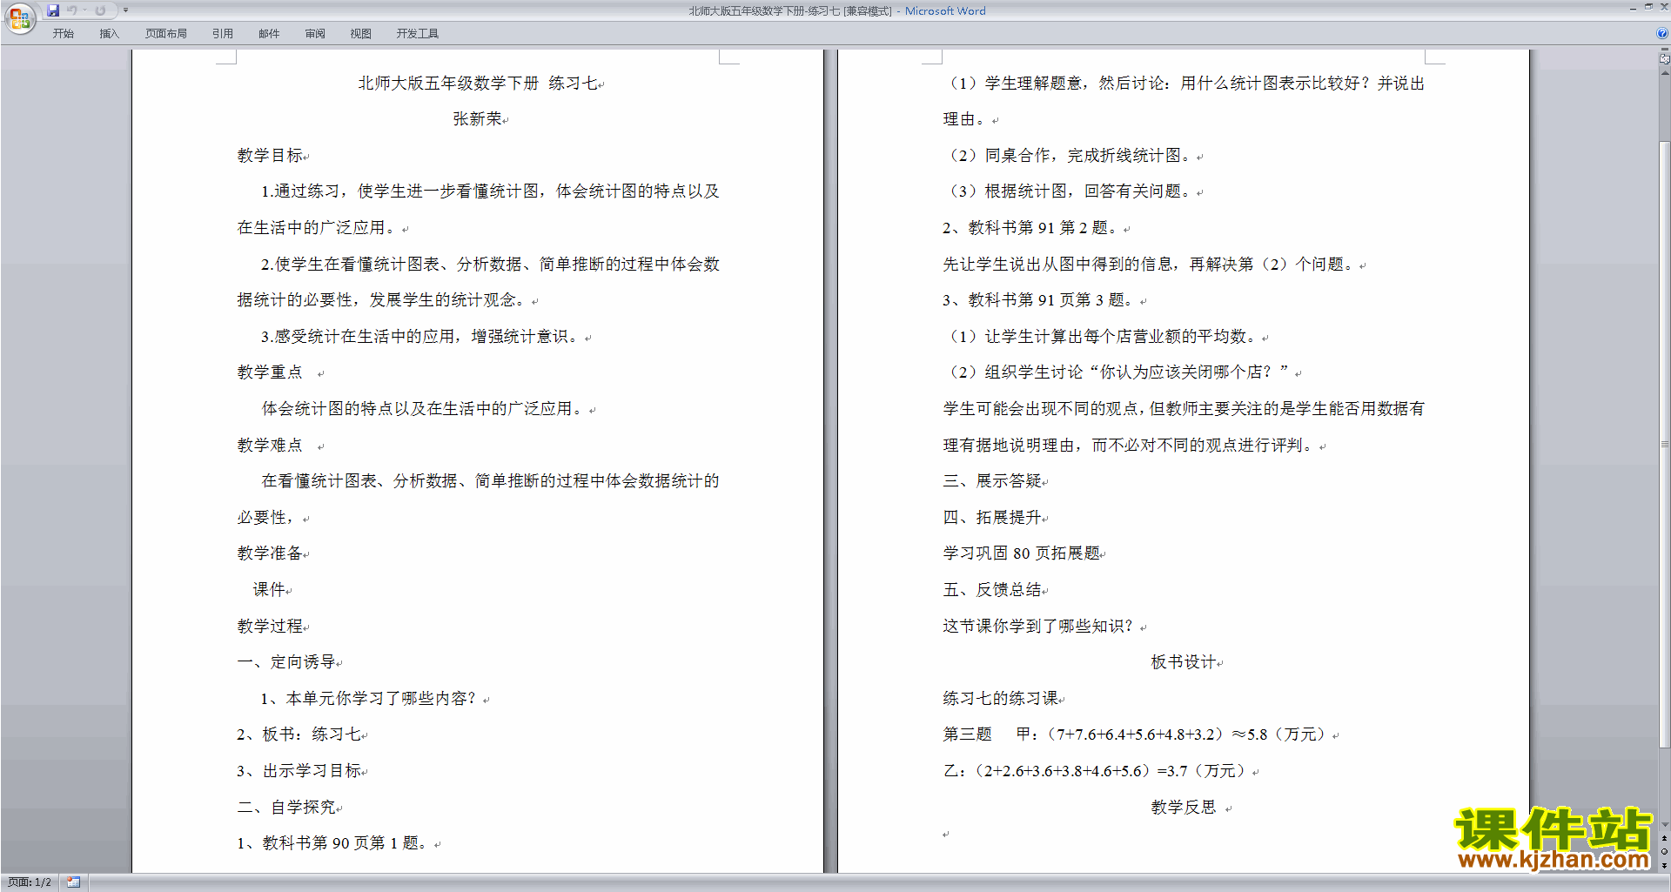The image size is (1671, 892).
Task: Click the Previous Page double-up arrow
Action: pyautogui.click(x=1665, y=839)
